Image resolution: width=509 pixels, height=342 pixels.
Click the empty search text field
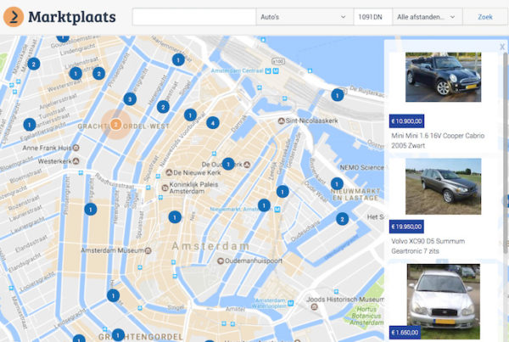pos(194,17)
